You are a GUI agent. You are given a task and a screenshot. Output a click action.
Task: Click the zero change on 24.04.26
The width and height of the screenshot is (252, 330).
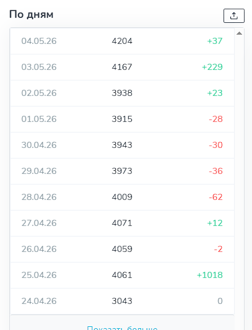click(x=220, y=301)
